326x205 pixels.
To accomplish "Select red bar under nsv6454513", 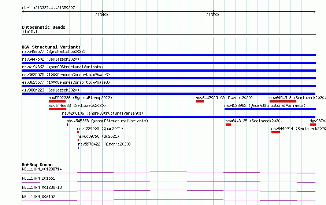I will point(283,101).
